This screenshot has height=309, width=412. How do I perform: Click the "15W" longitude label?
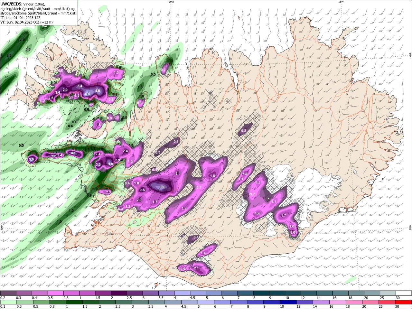point(341,2)
